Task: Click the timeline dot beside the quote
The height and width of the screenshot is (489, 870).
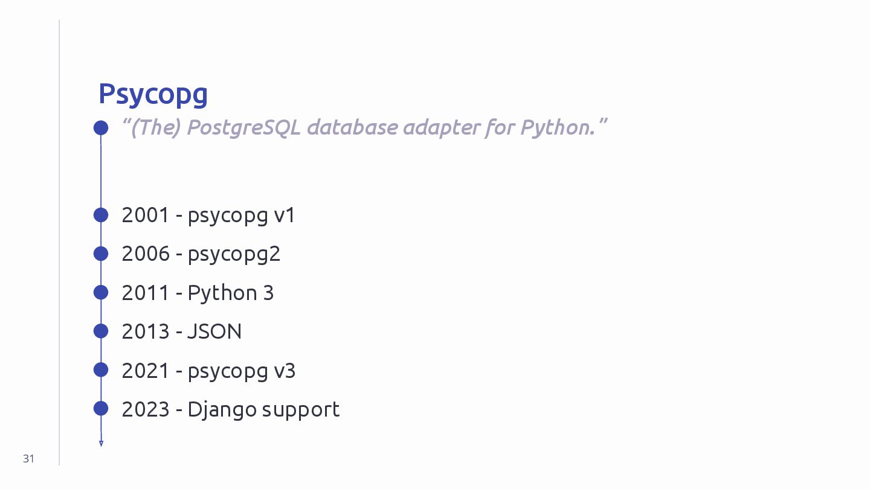Action: (x=101, y=128)
